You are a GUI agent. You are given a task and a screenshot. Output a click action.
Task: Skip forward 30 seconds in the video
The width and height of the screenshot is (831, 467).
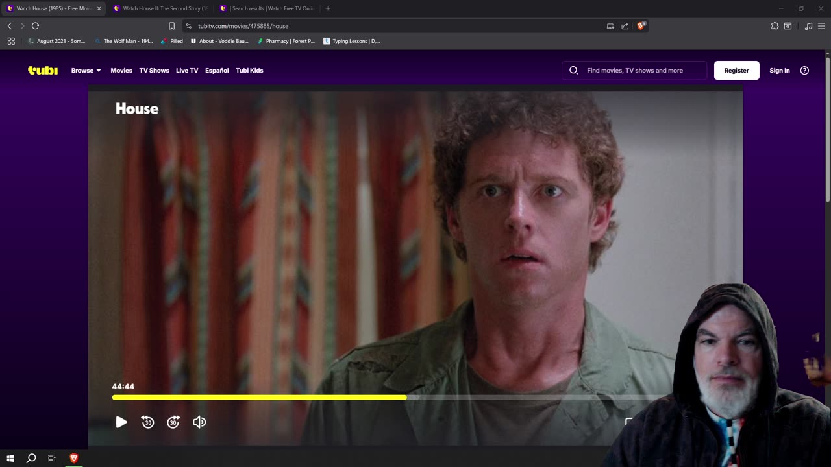(x=173, y=422)
